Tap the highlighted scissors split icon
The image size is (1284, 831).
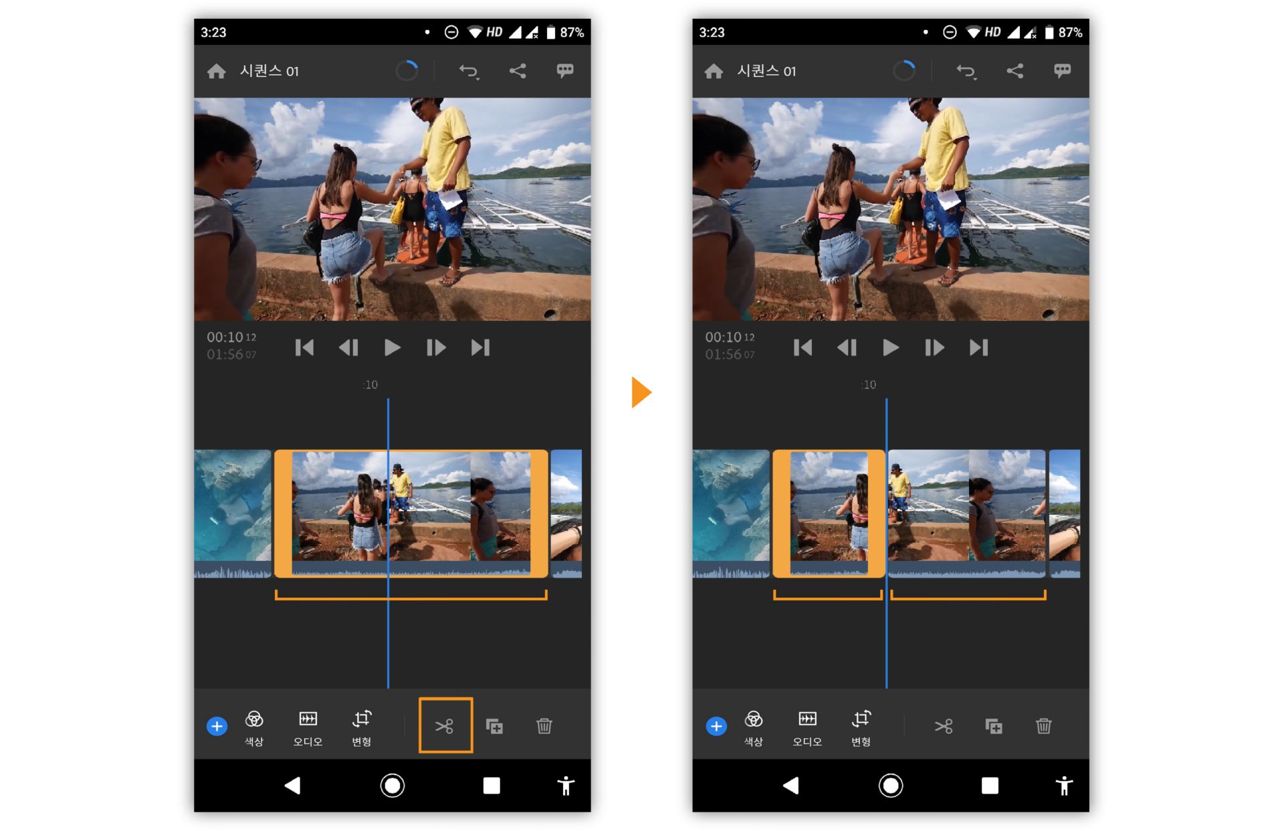click(x=445, y=725)
